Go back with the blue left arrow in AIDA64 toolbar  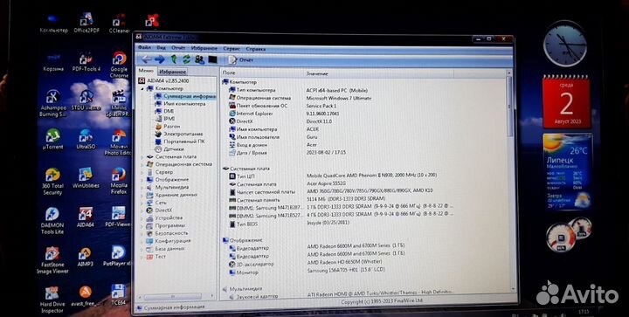pos(147,59)
